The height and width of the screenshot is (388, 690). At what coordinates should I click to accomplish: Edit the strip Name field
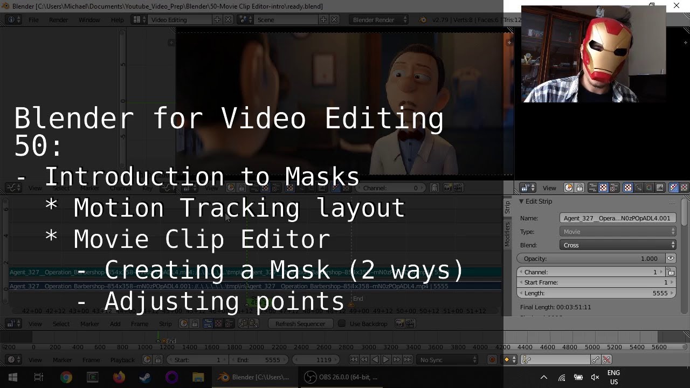tap(618, 218)
